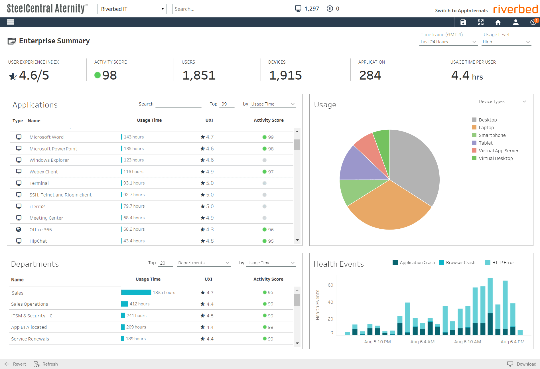Click the green Activity Score indicator dot
The height and width of the screenshot is (369, 540).
click(x=98, y=75)
